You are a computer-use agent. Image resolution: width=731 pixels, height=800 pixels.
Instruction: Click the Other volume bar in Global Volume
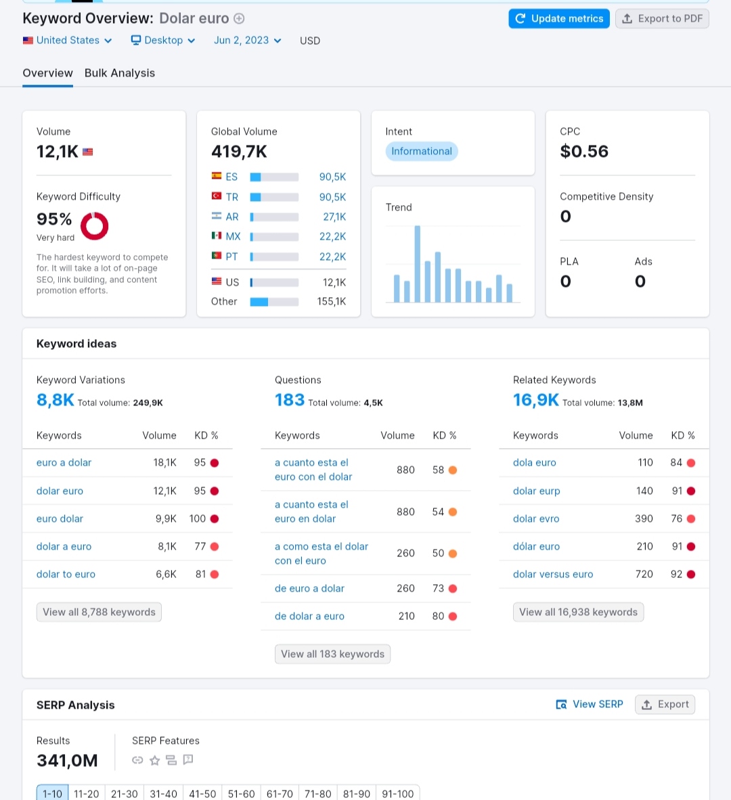pyautogui.click(x=274, y=302)
